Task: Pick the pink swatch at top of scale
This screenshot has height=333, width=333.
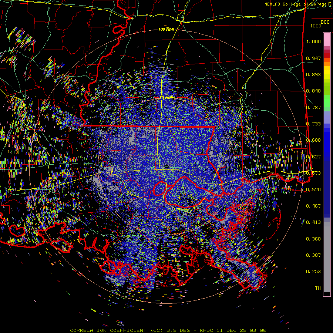Action: click(327, 39)
